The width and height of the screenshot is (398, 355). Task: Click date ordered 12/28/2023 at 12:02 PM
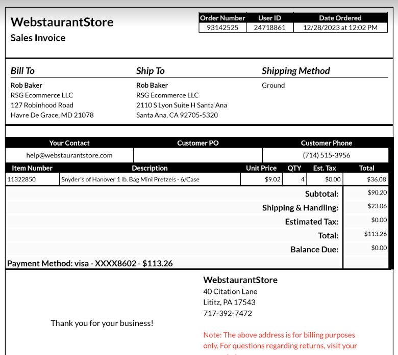pos(340,28)
